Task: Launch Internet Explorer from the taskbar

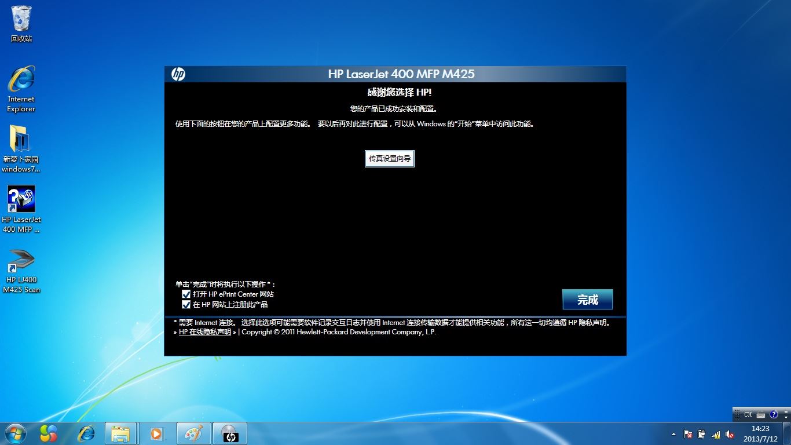Action: click(86, 433)
